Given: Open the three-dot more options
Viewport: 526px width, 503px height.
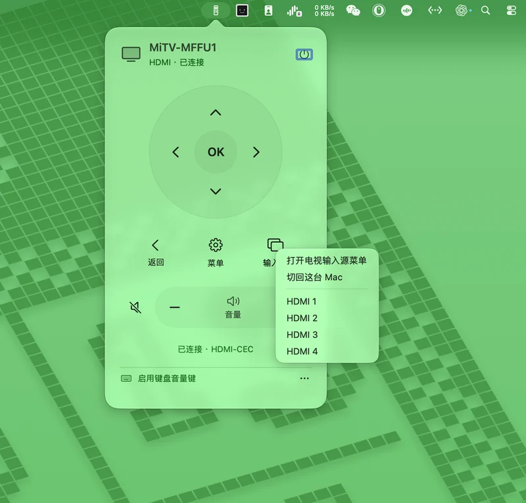Looking at the screenshot, I should pos(304,379).
